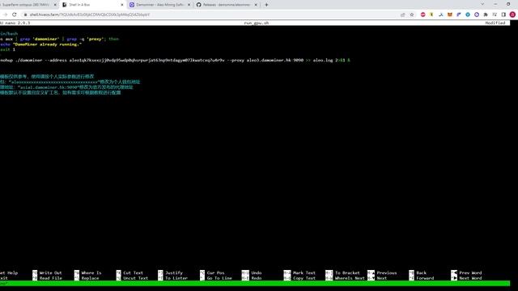Open the Damominer Aleo Mining tab
The image size is (518, 291).
point(160,5)
